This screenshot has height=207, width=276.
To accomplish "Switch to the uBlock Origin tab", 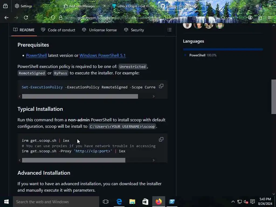I will tap(133, 6).
